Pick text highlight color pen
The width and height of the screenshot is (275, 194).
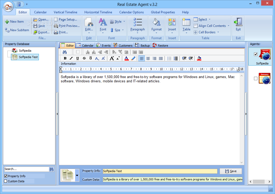point(133,58)
